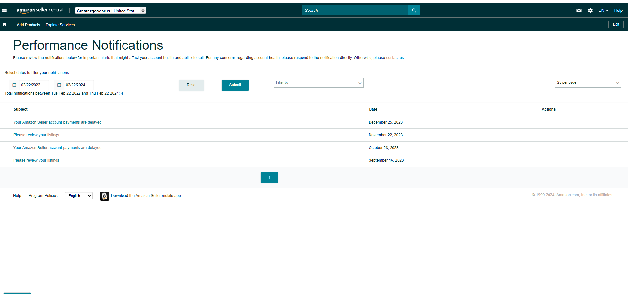
Task: Open the Program Policies link
Action: pyautogui.click(x=43, y=196)
